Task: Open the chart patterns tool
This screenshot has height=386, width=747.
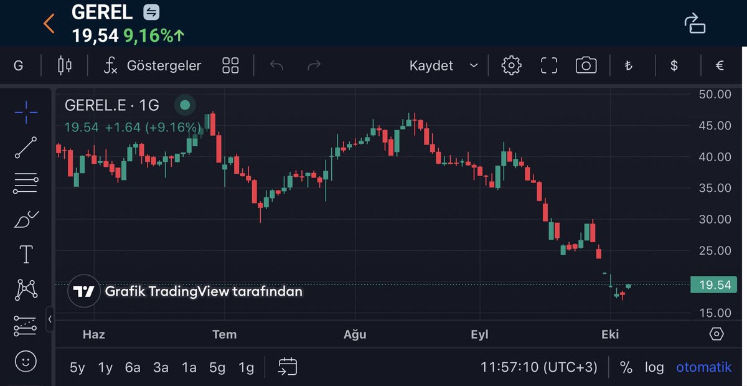Action: click(x=26, y=289)
